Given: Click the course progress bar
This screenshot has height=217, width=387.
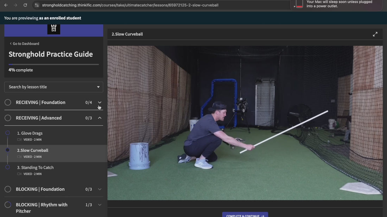Looking at the screenshot, I should (x=54, y=65).
